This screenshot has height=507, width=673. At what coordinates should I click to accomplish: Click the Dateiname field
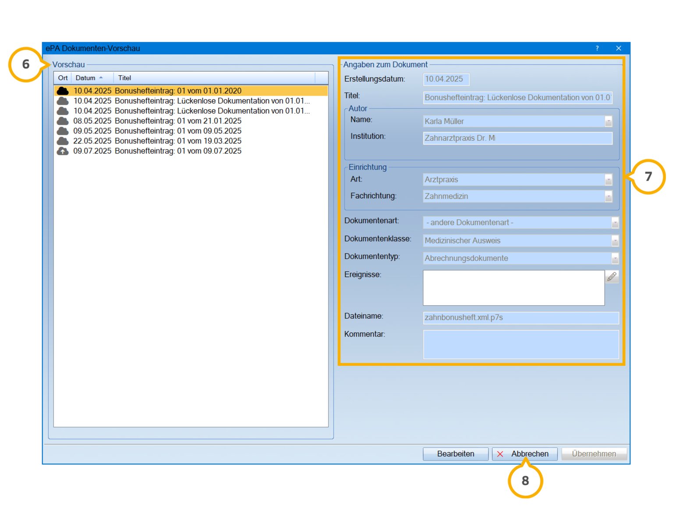click(x=521, y=318)
